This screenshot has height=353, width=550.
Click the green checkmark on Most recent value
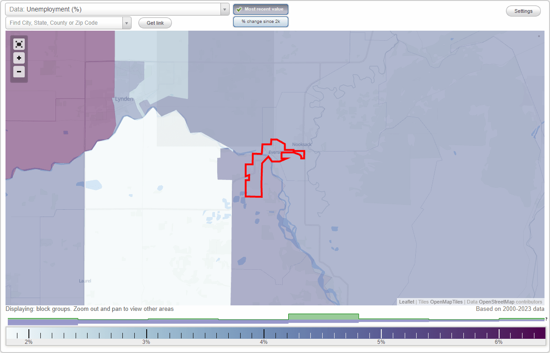[x=239, y=9]
